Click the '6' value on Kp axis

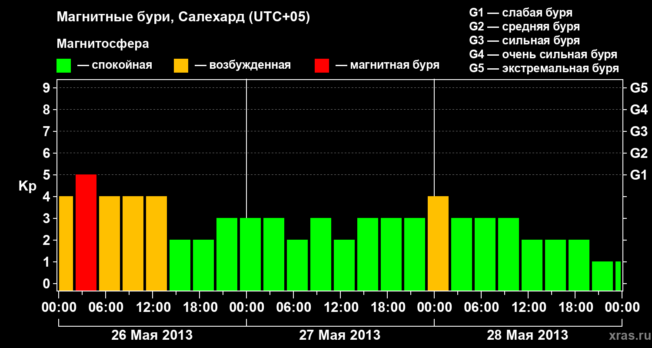[x=47, y=153]
